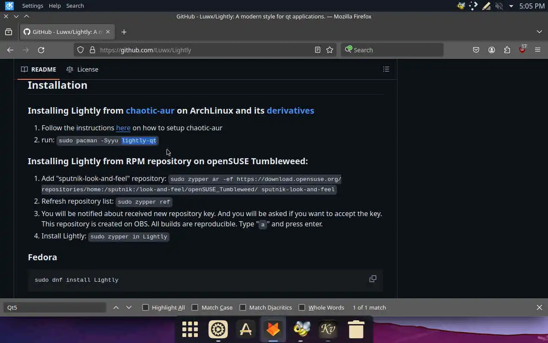Click the pen tray icon

486,6
